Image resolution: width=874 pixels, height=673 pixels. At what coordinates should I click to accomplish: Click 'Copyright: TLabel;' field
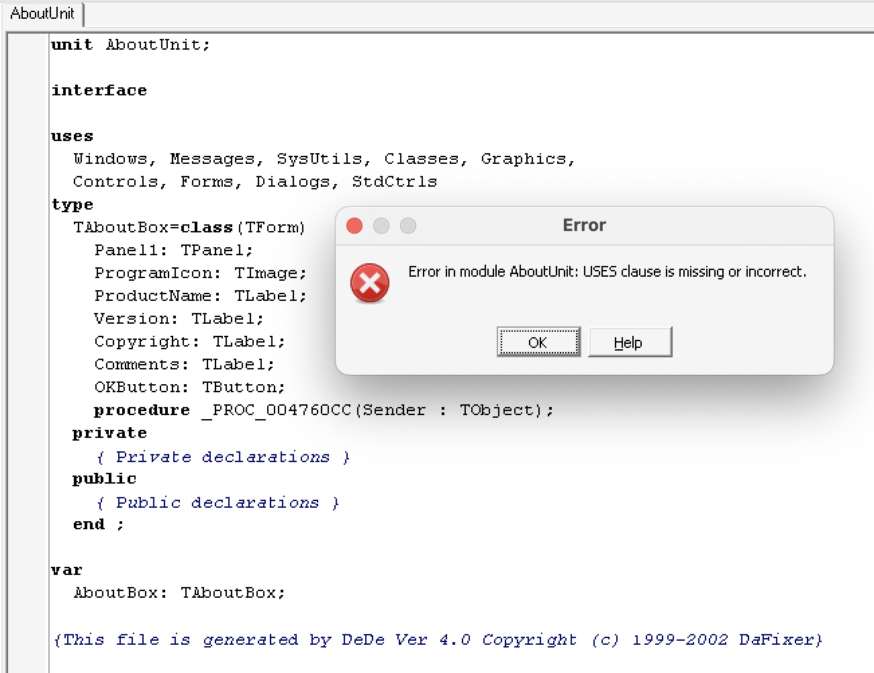[190, 342]
